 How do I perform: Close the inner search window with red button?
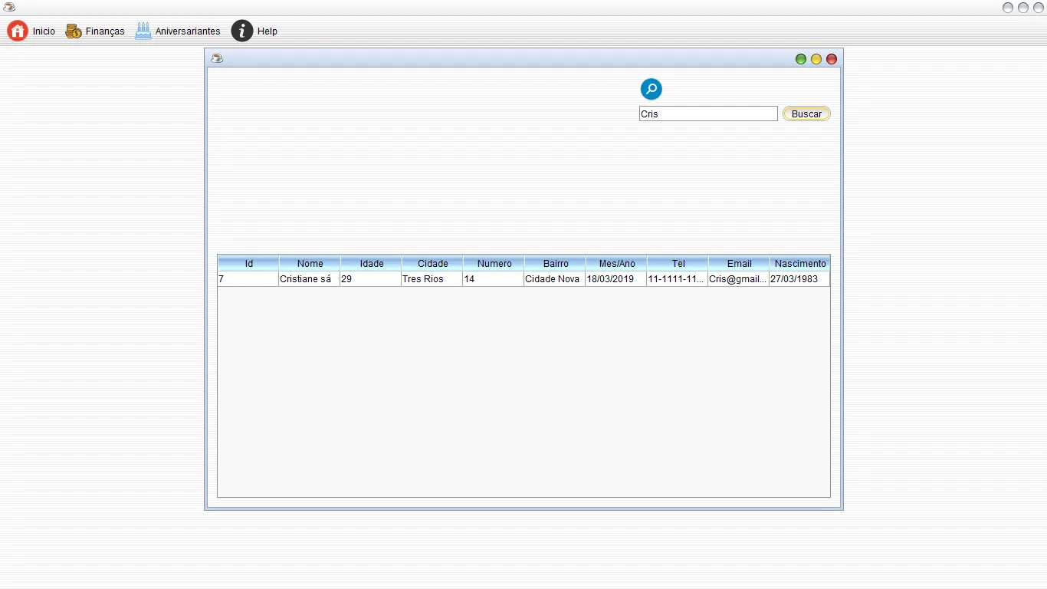[832, 59]
